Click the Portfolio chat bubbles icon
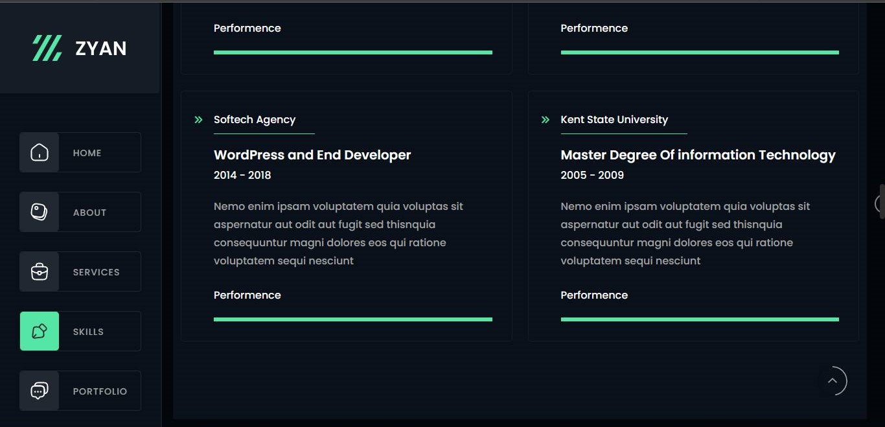The width and height of the screenshot is (885, 427). pyautogui.click(x=40, y=391)
